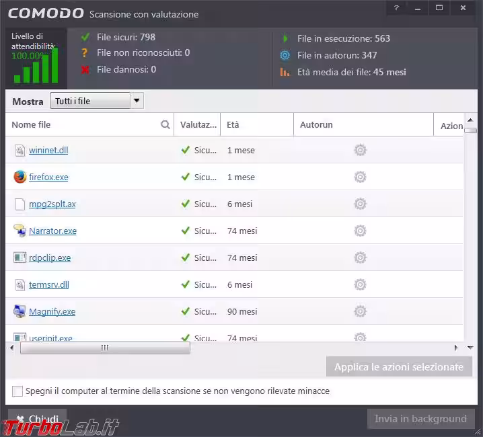Click the search magnifier in Nome file header
This screenshot has width=483, height=437.
pos(165,125)
